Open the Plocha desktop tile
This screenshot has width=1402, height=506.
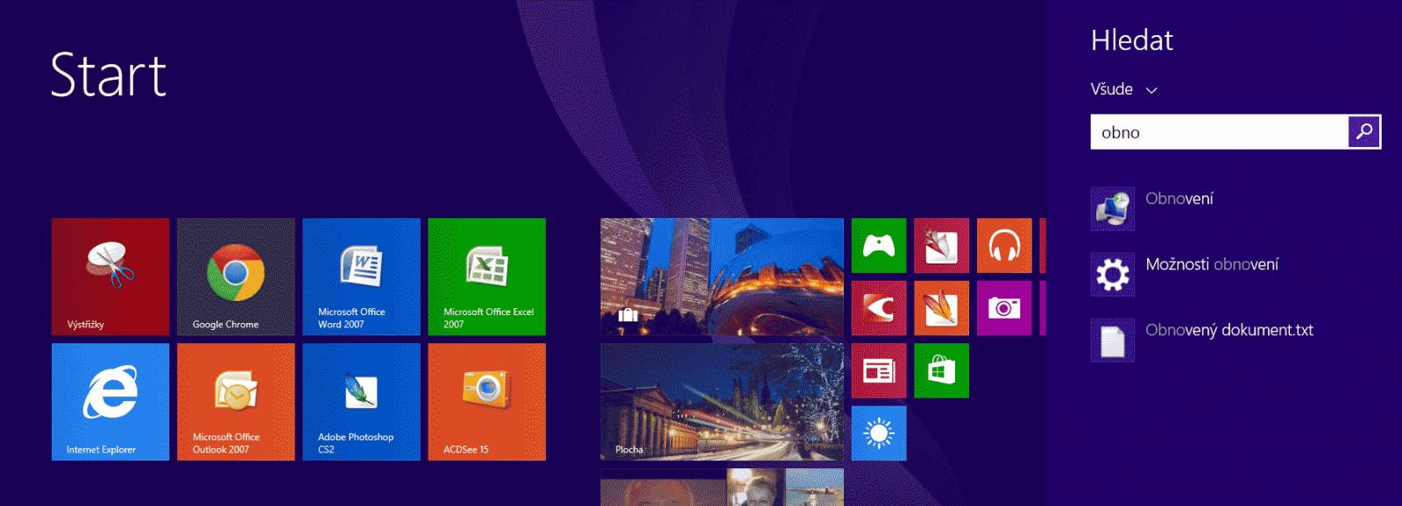pos(722,402)
